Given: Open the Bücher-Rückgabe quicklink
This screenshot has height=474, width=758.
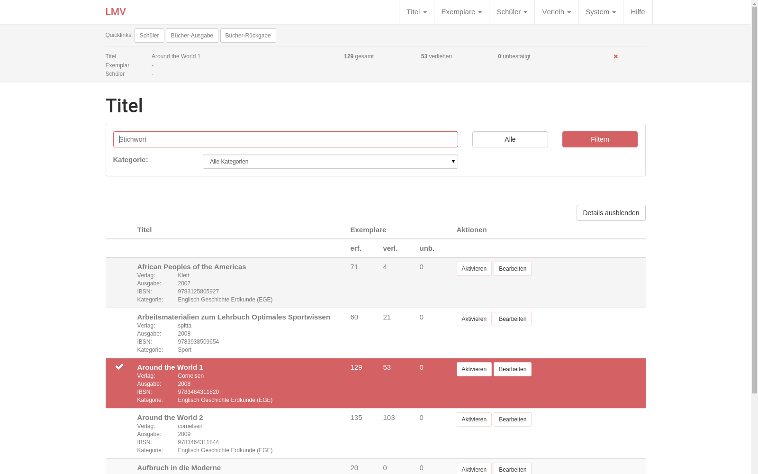Looking at the screenshot, I should point(248,36).
